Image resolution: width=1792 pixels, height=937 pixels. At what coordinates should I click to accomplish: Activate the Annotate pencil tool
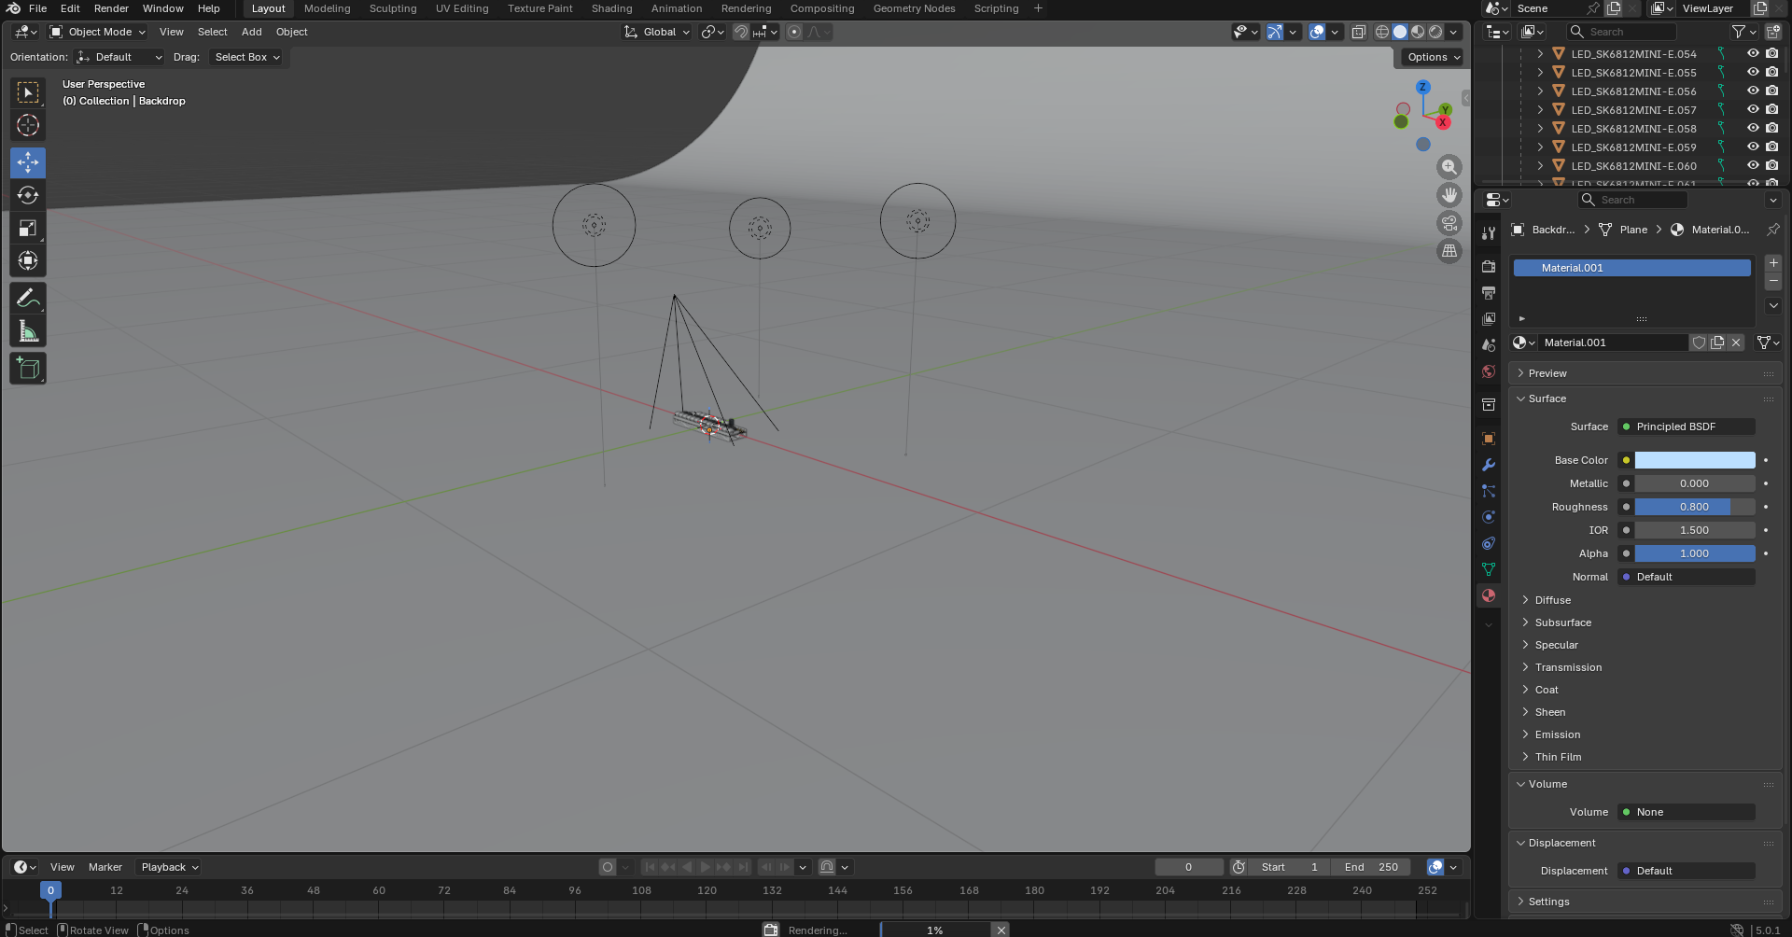(x=28, y=299)
